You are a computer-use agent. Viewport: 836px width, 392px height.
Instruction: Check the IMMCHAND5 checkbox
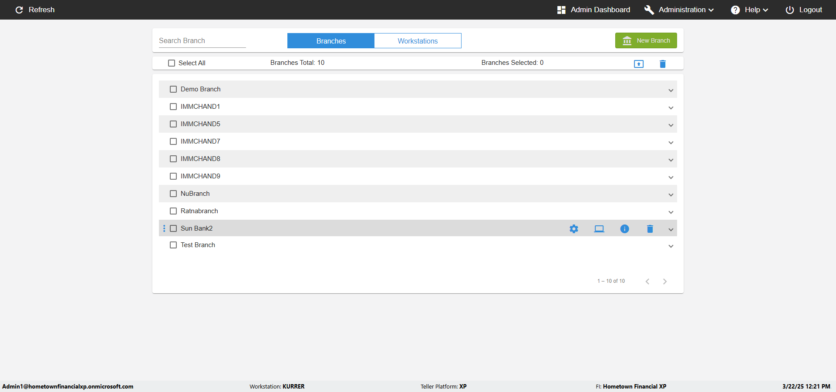coord(173,124)
